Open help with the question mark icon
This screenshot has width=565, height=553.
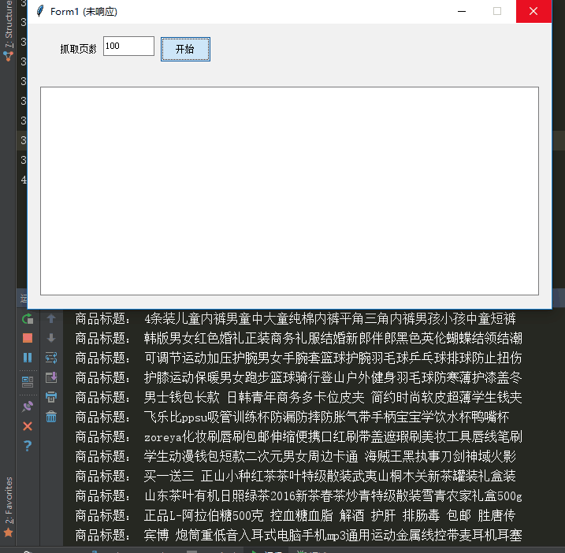[x=28, y=446]
